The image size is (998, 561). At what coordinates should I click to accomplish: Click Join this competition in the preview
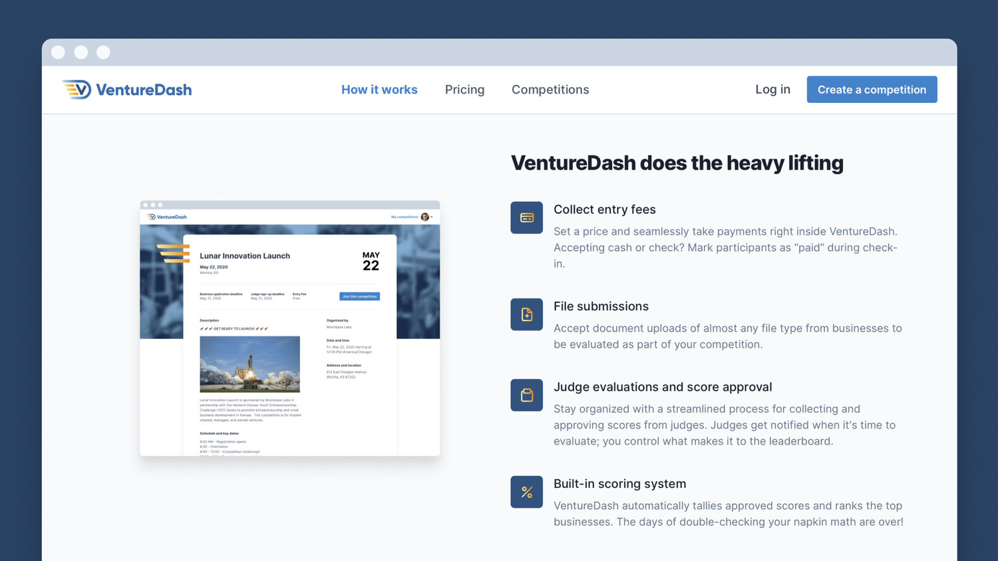[x=359, y=296]
